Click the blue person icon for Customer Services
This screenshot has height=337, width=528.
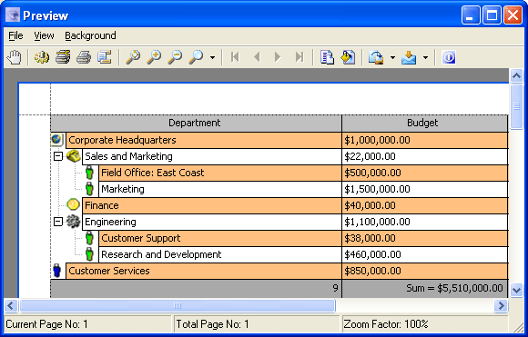[57, 271]
